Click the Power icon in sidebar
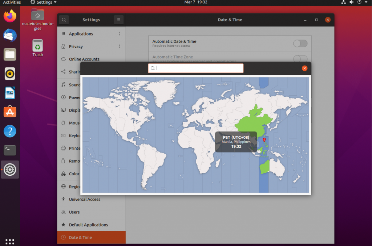The width and height of the screenshot is (372, 246). click(63, 97)
